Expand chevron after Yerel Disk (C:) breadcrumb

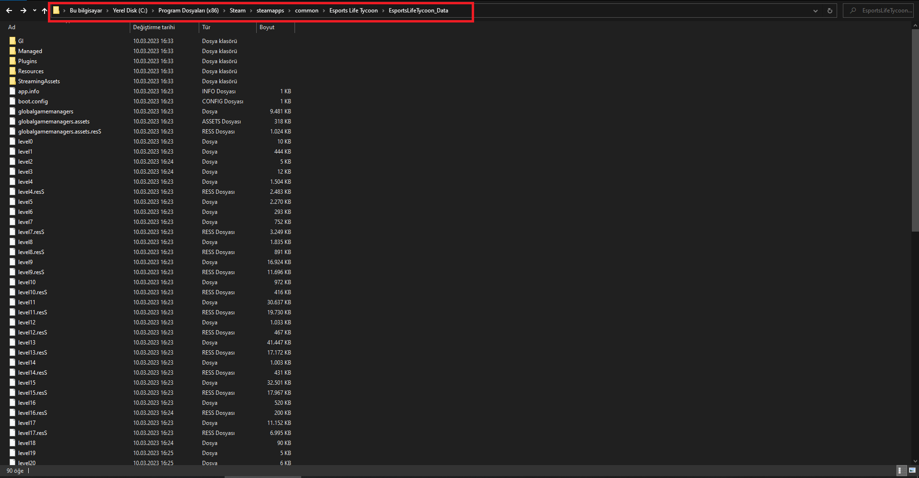pyautogui.click(x=153, y=11)
